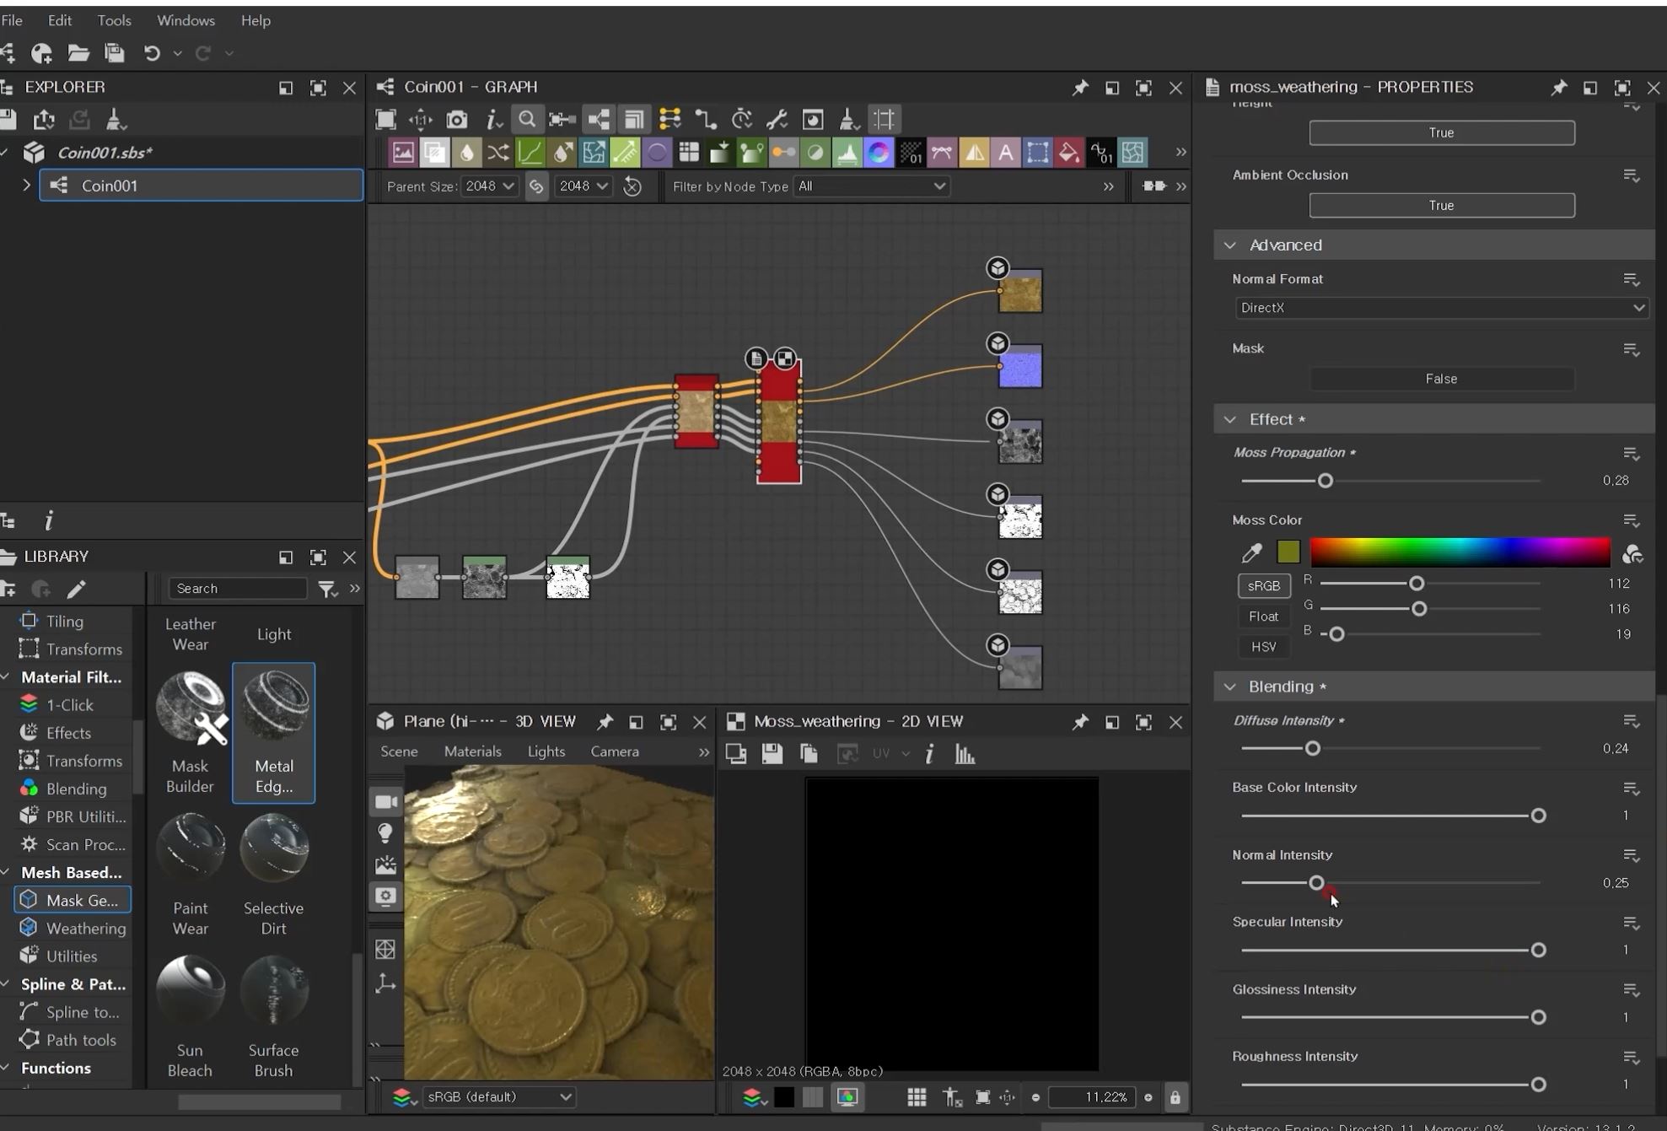
Task: Click the histogram icon in 2D view
Action: click(x=965, y=754)
